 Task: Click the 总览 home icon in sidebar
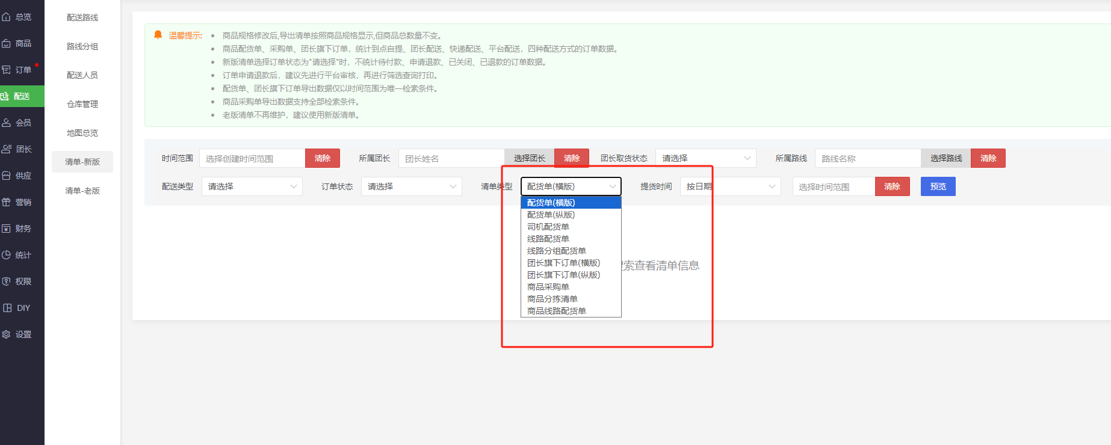pos(7,17)
